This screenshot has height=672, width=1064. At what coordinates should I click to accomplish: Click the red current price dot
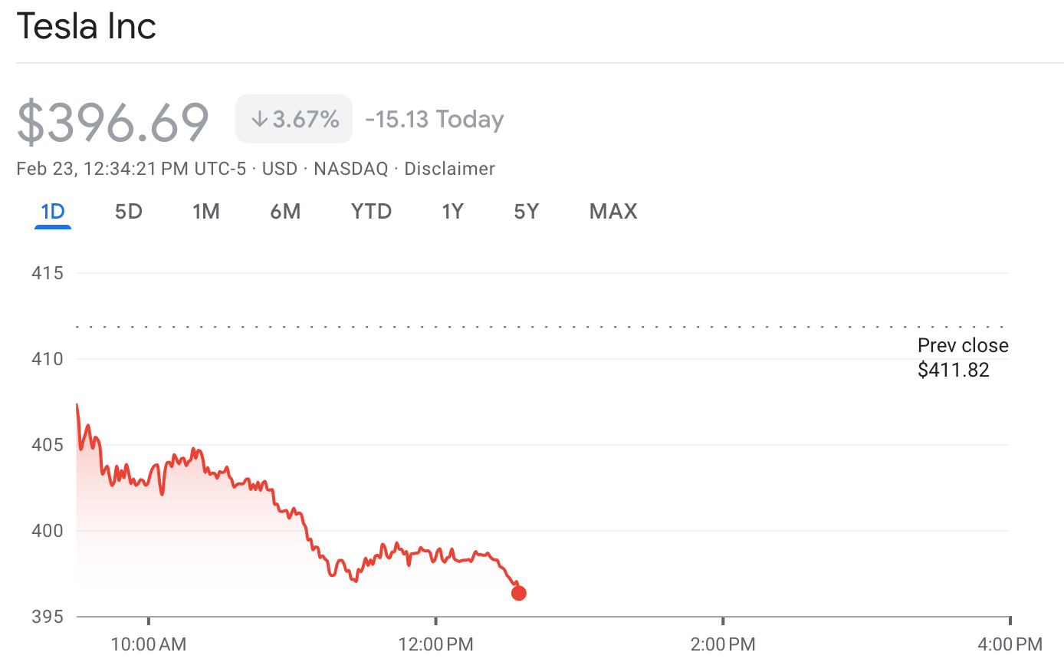pos(519,593)
